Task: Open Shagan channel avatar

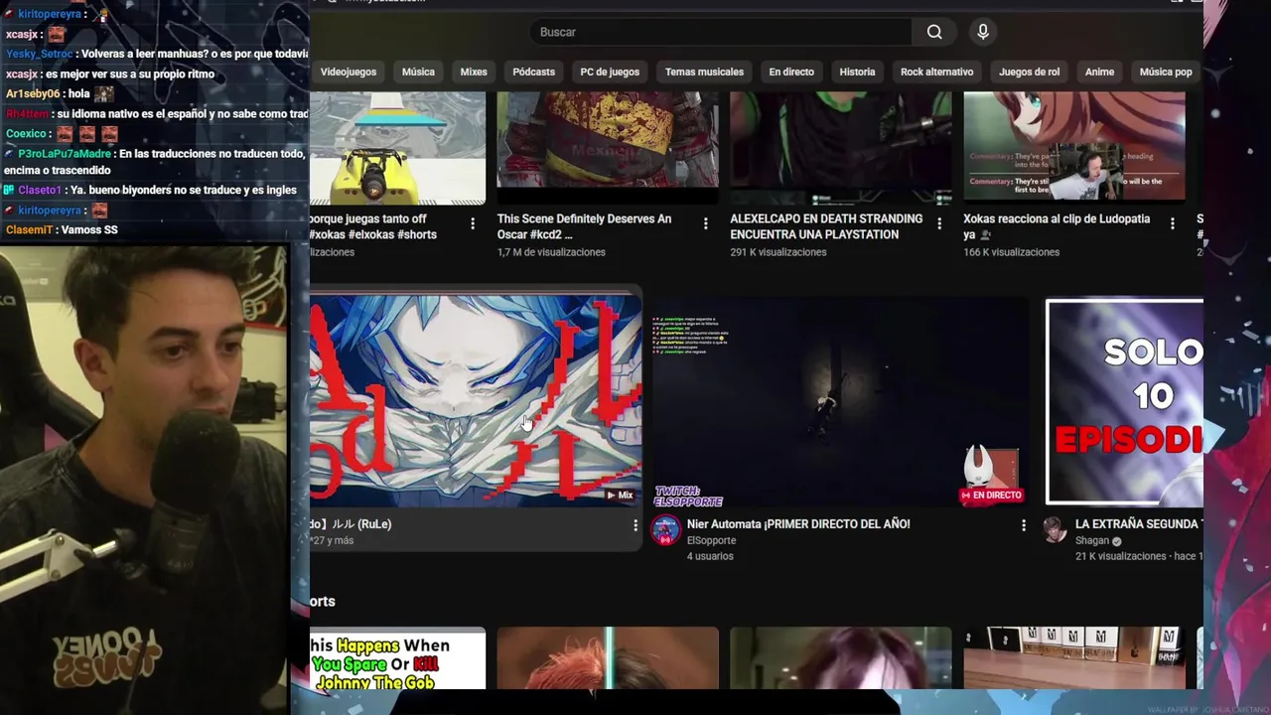Action: coord(1055,530)
